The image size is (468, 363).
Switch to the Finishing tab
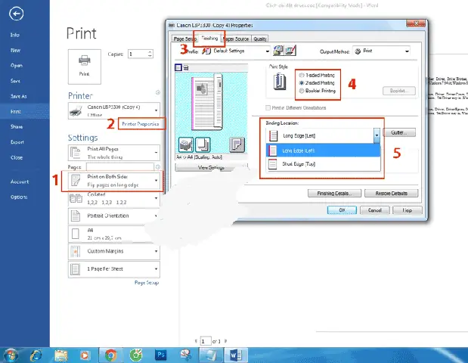tap(209, 39)
